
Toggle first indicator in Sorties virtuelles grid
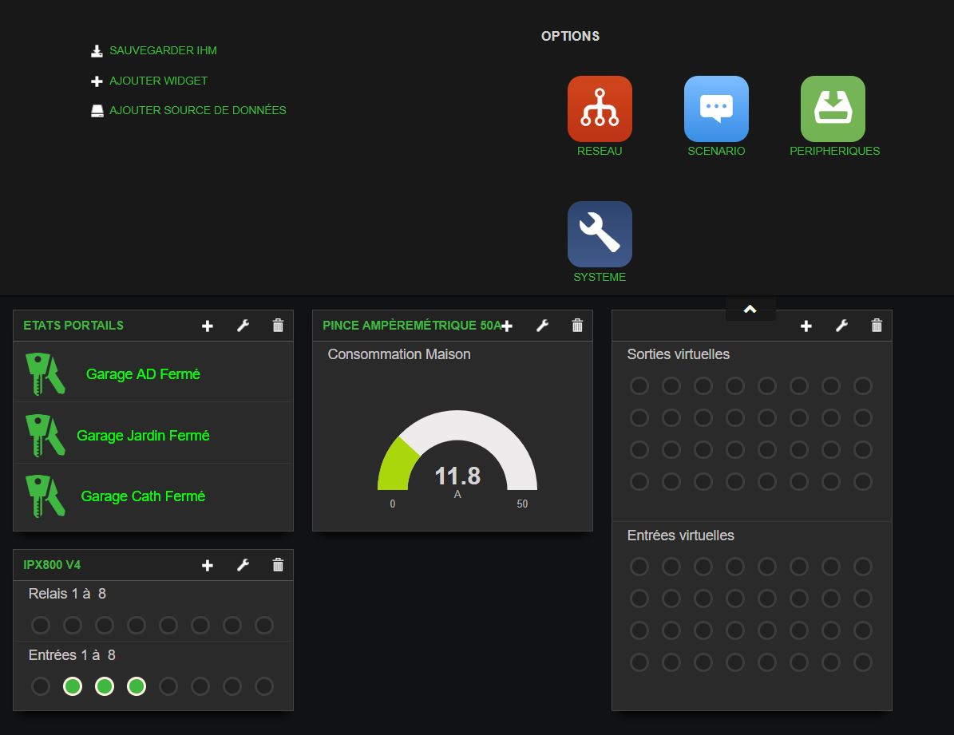coord(639,386)
